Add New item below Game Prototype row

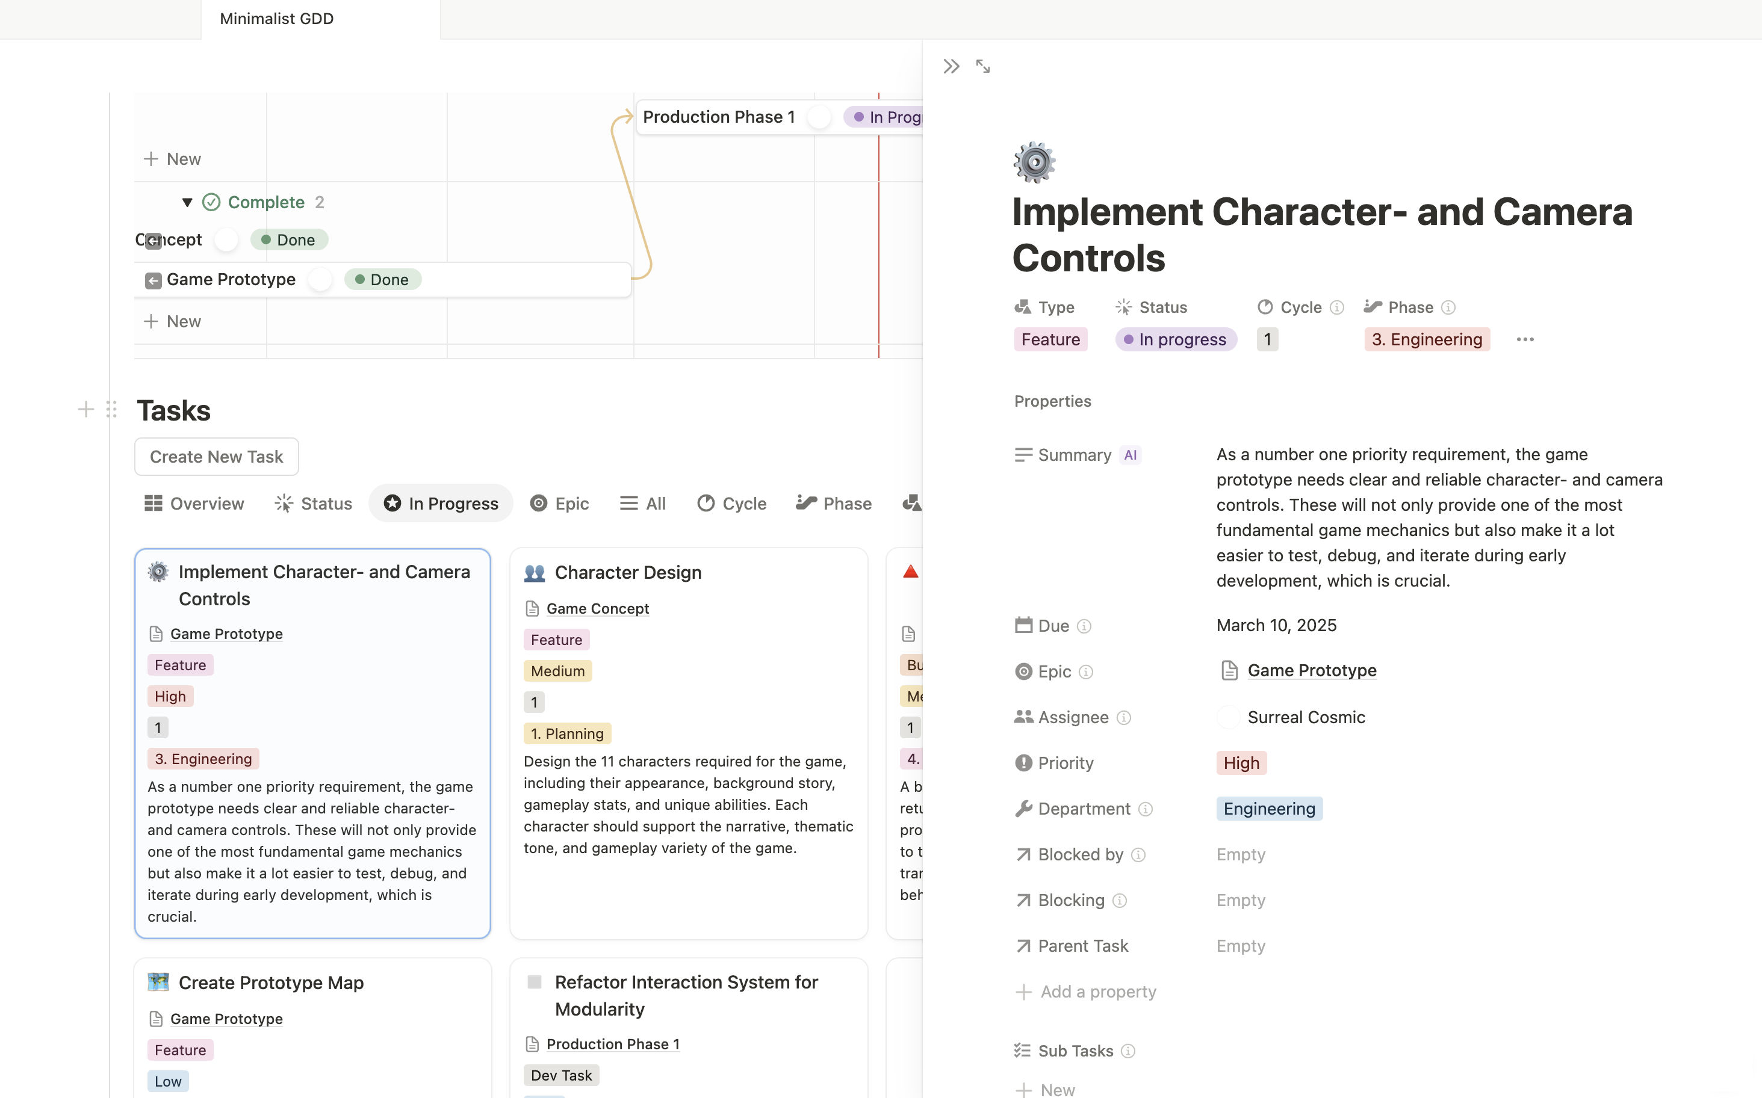coord(172,322)
